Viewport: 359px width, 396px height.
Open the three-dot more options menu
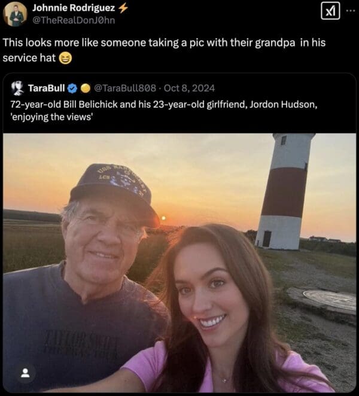(x=351, y=10)
